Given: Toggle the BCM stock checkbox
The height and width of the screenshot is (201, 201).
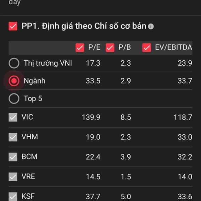Looking at the screenshot, I should tap(13, 157).
